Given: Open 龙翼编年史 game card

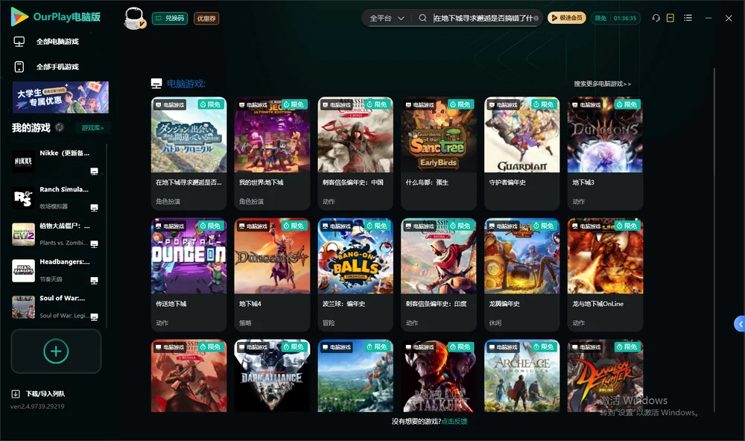Looking at the screenshot, I should tap(521, 275).
